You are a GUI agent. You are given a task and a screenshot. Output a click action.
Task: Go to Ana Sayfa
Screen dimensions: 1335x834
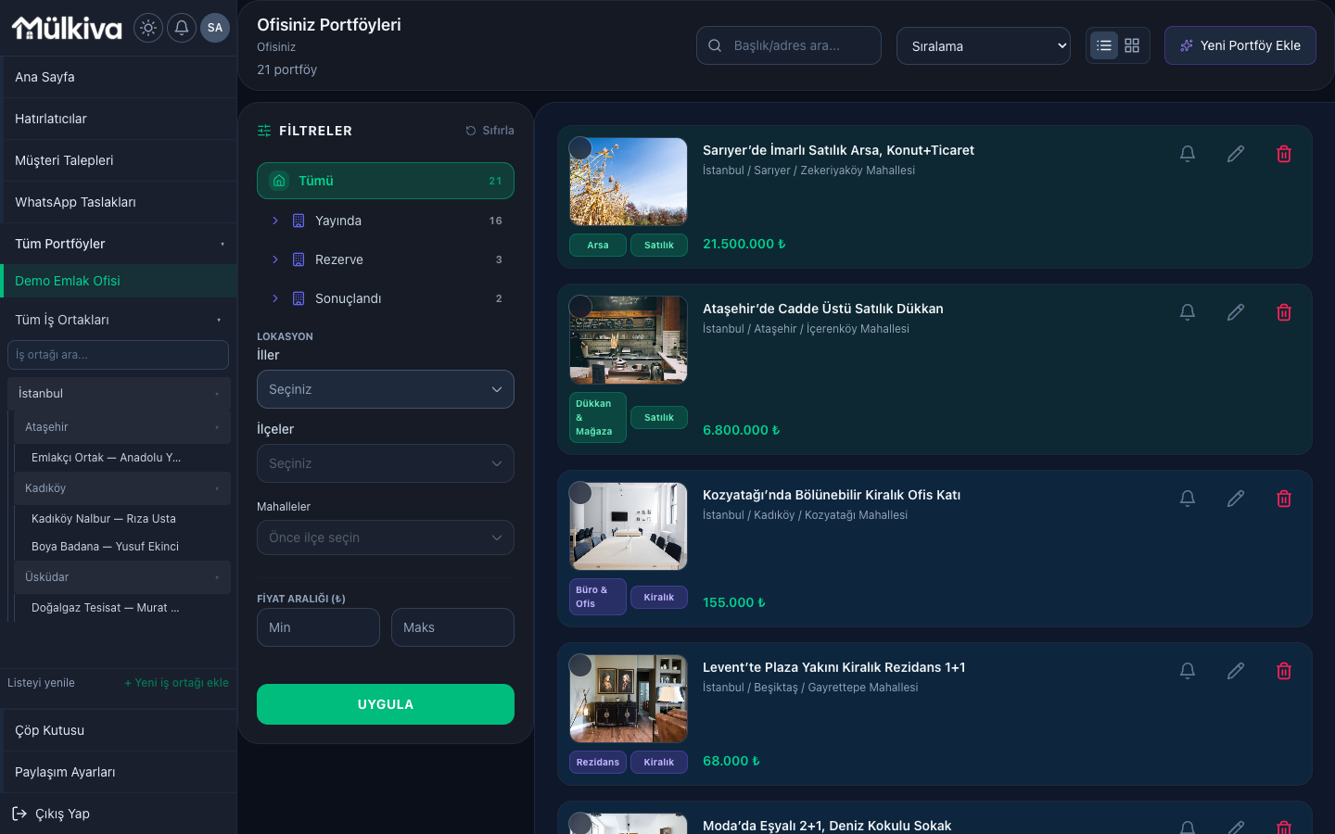pos(119,77)
